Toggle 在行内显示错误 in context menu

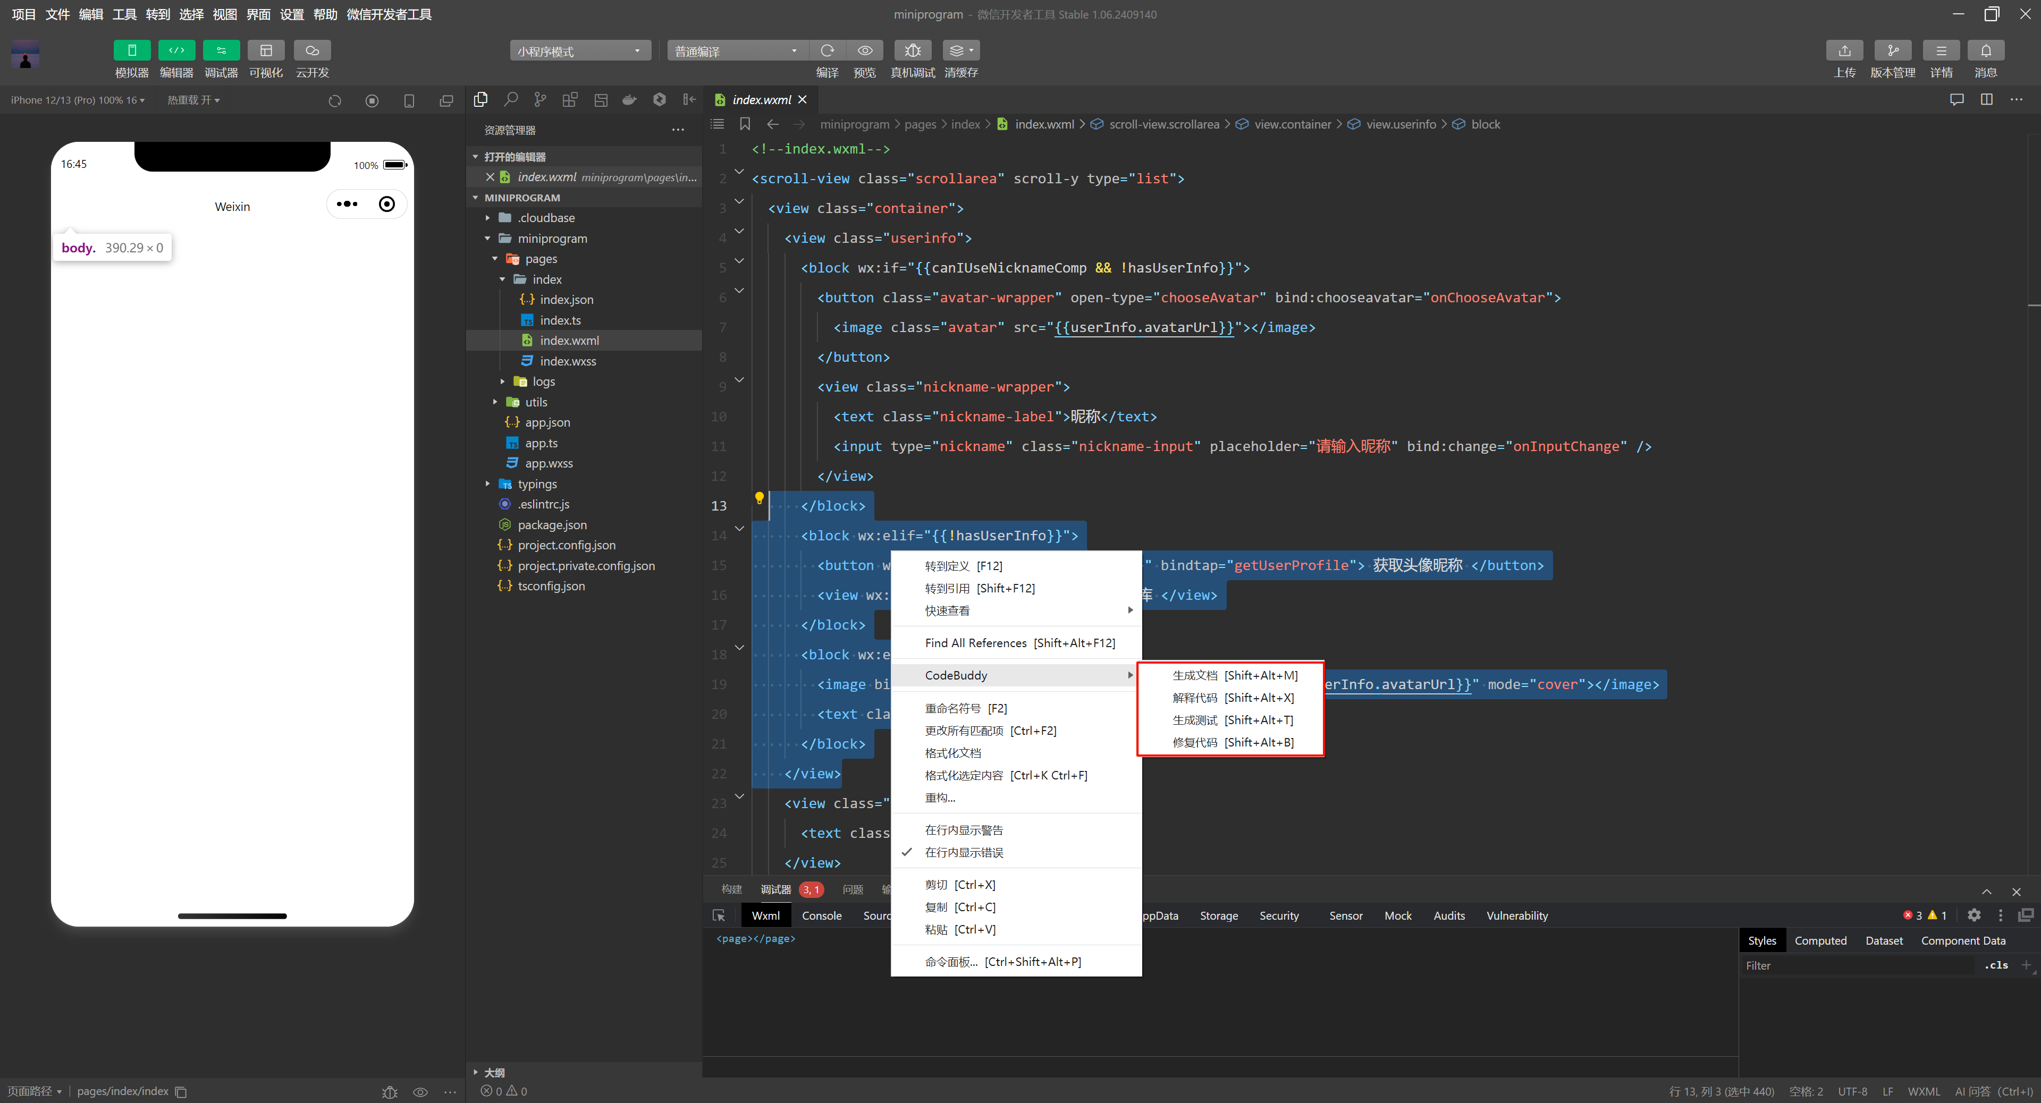click(x=964, y=852)
